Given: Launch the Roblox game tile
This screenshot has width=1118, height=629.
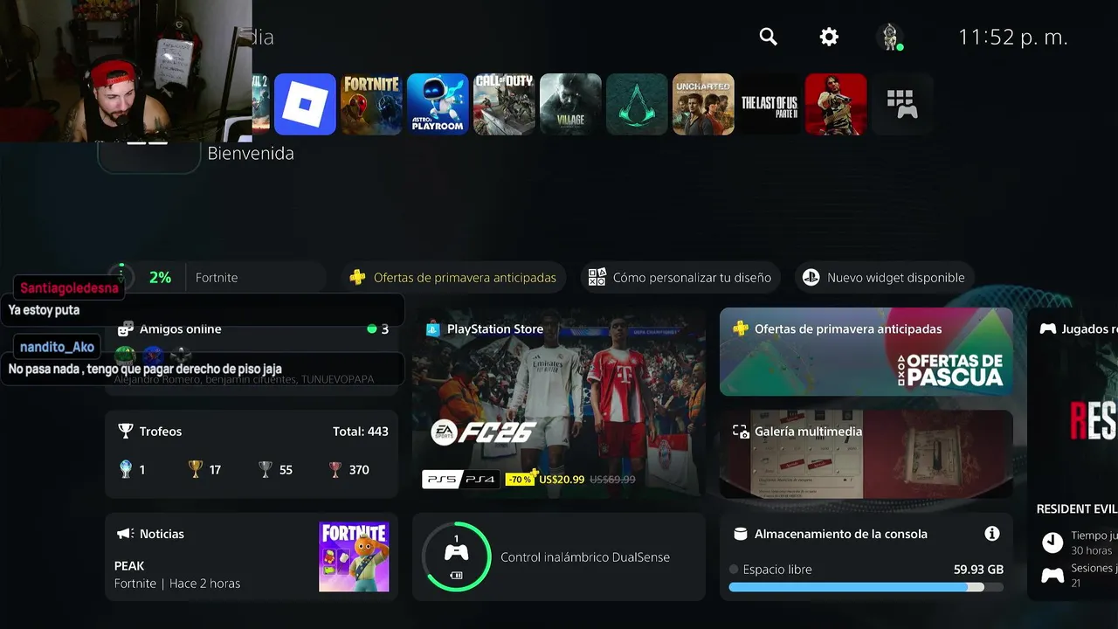Looking at the screenshot, I should [305, 104].
